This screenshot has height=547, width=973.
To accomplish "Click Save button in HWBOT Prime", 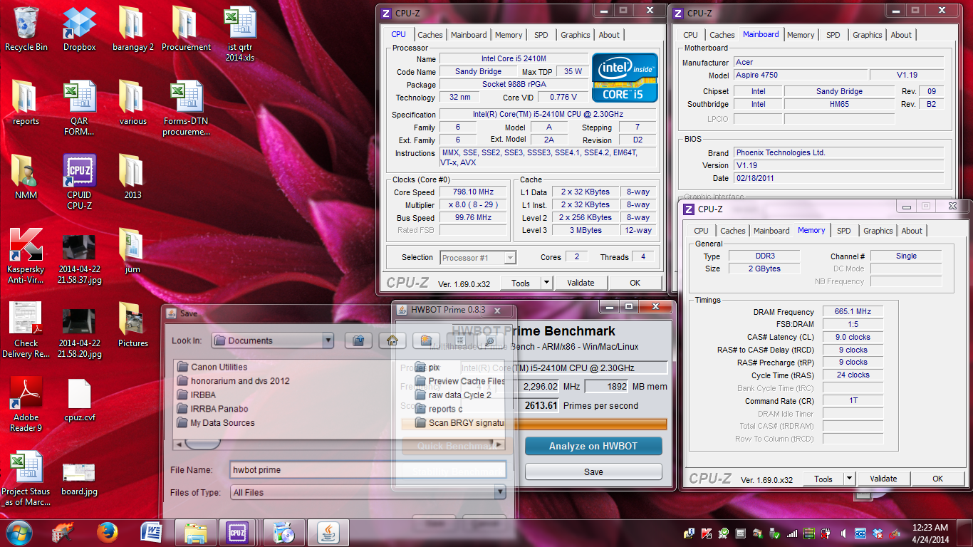I will pos(593,472).
